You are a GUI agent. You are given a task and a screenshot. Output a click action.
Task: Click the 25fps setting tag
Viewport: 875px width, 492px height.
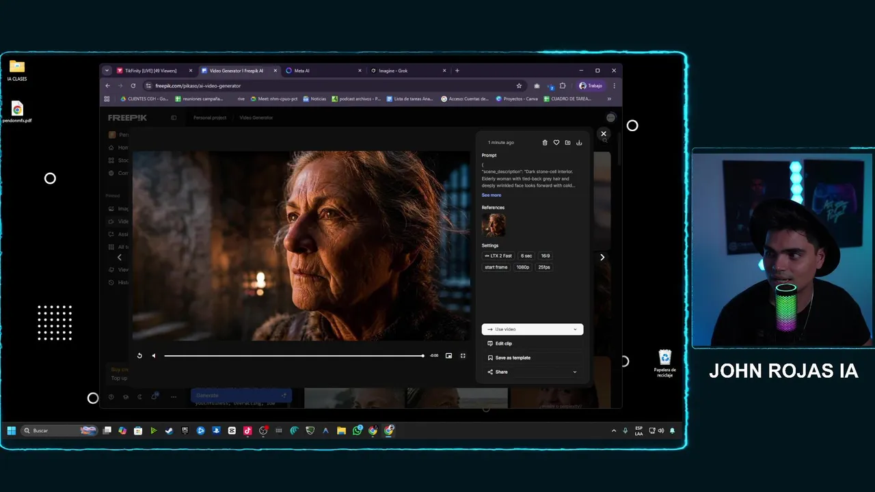[x=544, y=267]
